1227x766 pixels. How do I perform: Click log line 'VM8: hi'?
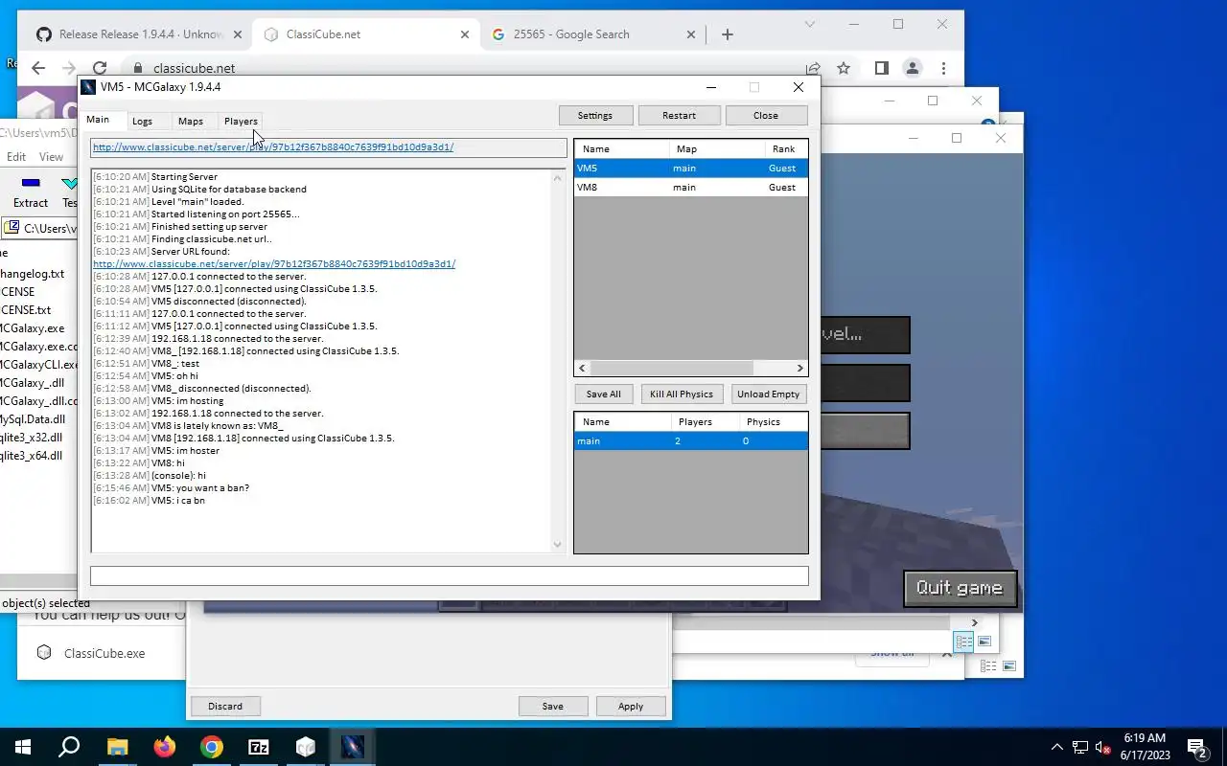click(x=139, y=462)
